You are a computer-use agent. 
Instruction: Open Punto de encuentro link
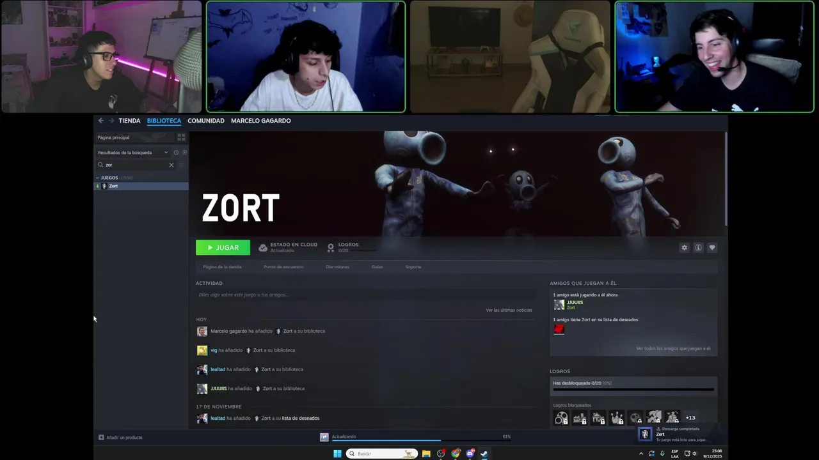coord(283,267)
